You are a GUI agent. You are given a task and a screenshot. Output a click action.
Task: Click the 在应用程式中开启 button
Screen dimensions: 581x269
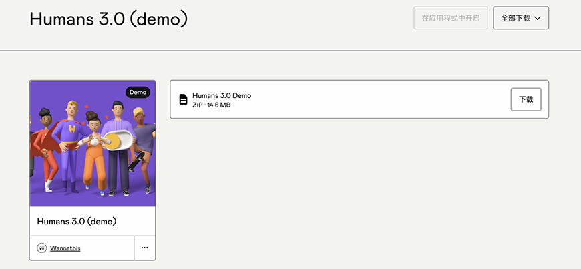[451, 18]
